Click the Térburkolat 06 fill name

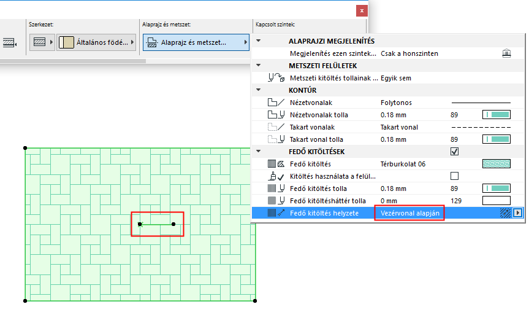[x=403, y=164]
